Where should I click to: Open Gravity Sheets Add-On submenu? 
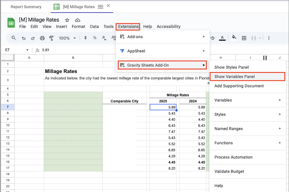[x=162, y=65]
